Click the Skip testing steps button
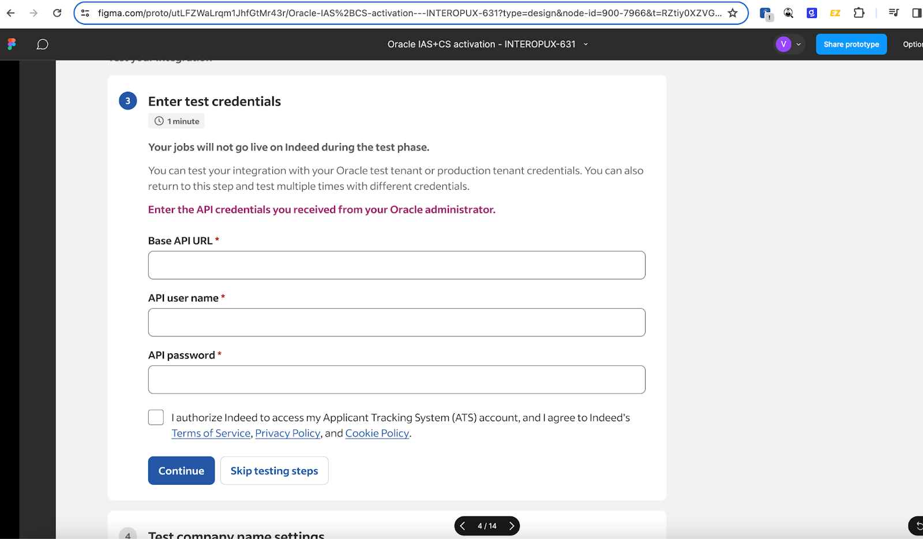This screenshot has width=923, height=539. (x=274, y=471)
